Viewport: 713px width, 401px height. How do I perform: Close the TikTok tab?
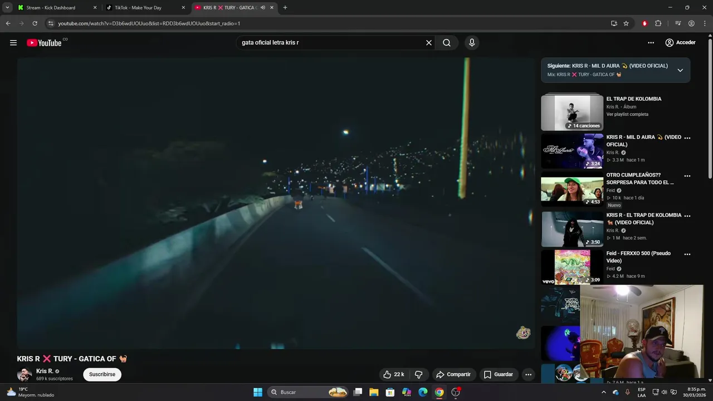pyautogui.click(x=183, y=8)
